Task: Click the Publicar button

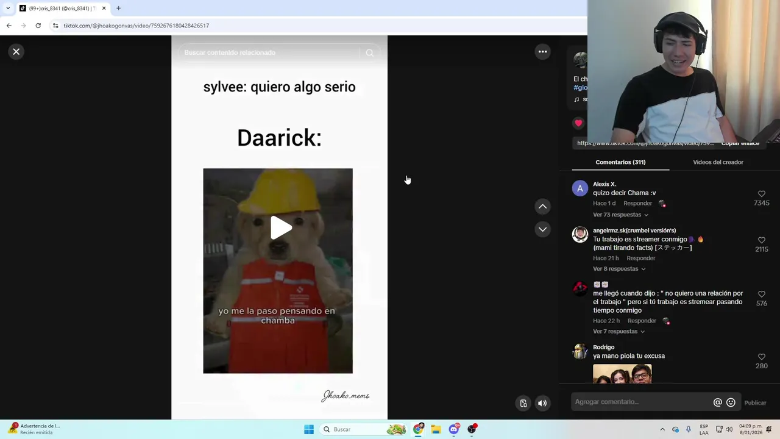Action: tap(755, 403)
